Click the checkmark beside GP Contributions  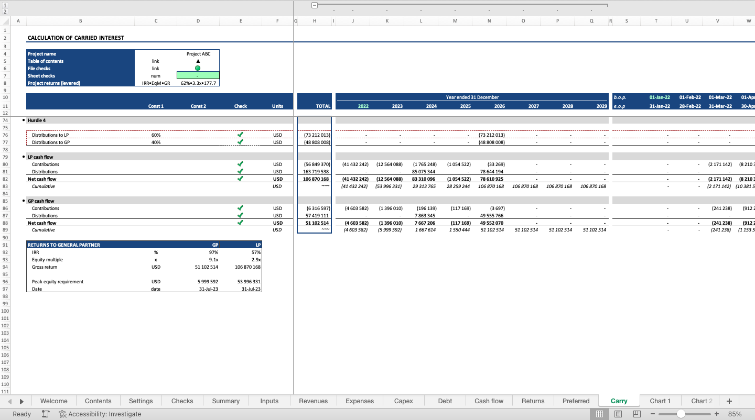click(240, 208)
